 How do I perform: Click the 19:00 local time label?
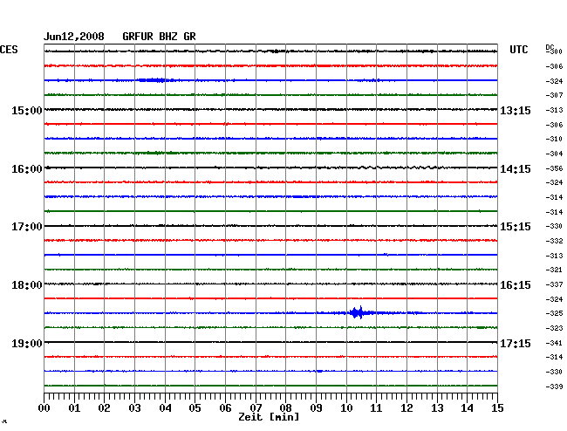tap(27, 343)
